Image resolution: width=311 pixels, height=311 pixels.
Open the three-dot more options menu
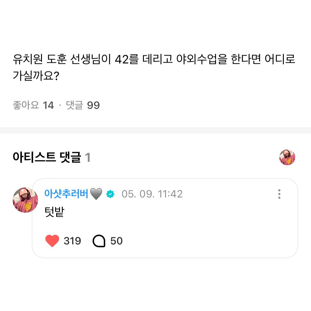pos(279,194)
